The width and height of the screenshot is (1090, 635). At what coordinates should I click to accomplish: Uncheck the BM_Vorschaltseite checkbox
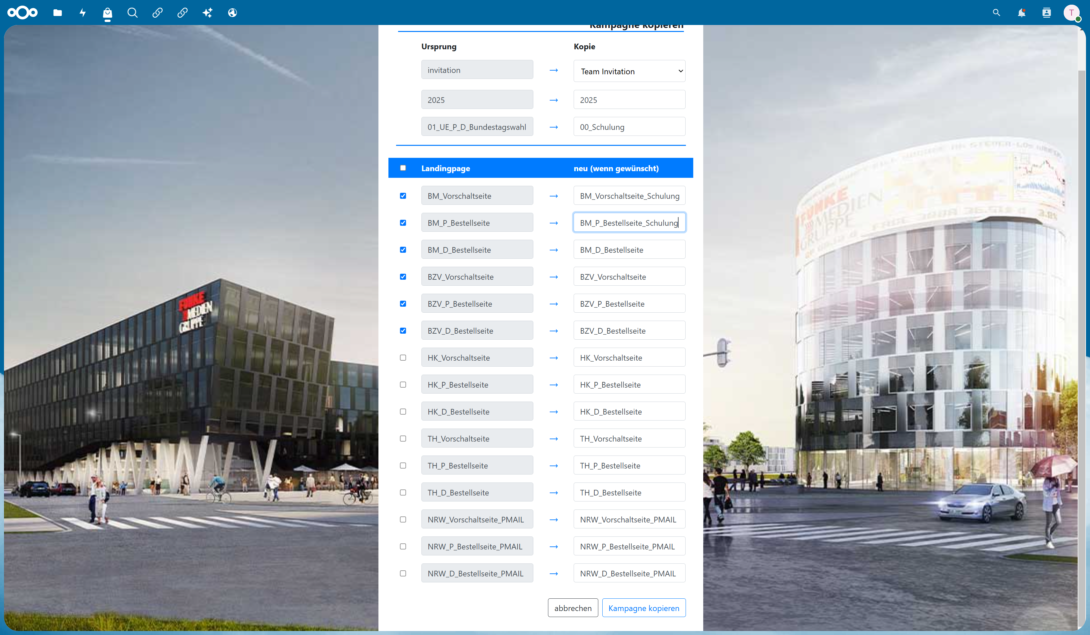403,196
